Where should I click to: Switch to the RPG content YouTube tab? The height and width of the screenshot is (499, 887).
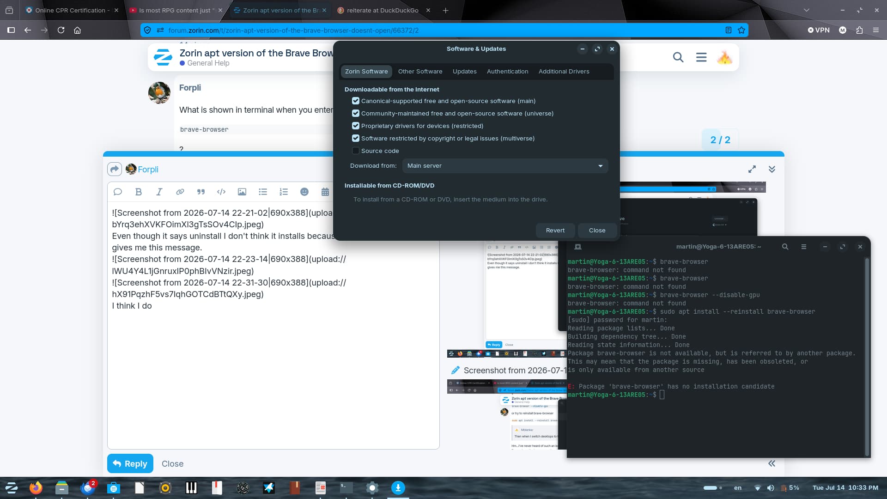[176, 10]
